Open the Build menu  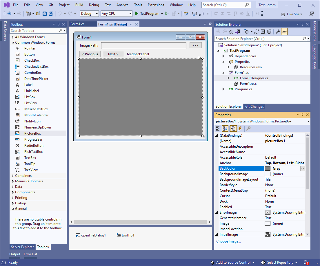click(x=79, y=5)
